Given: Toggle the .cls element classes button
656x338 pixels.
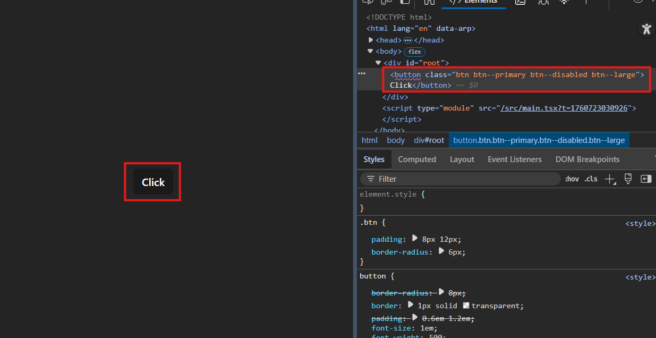Looking at the screenshot, I should point(591,179).
